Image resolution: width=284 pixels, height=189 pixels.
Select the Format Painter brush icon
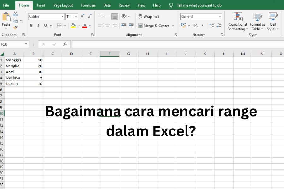pos(15,27)
